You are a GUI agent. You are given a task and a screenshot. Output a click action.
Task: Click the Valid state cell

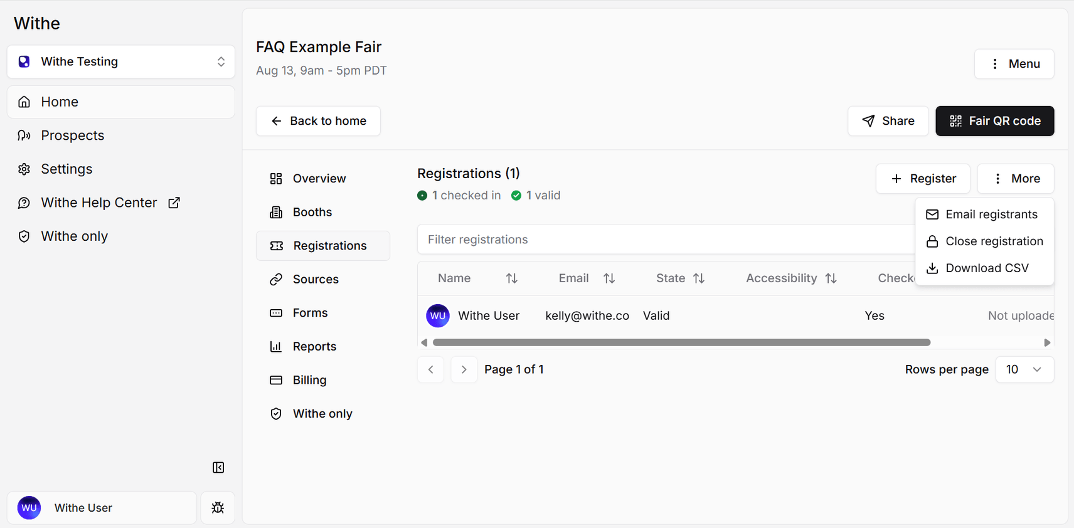(x=656, y=316)
